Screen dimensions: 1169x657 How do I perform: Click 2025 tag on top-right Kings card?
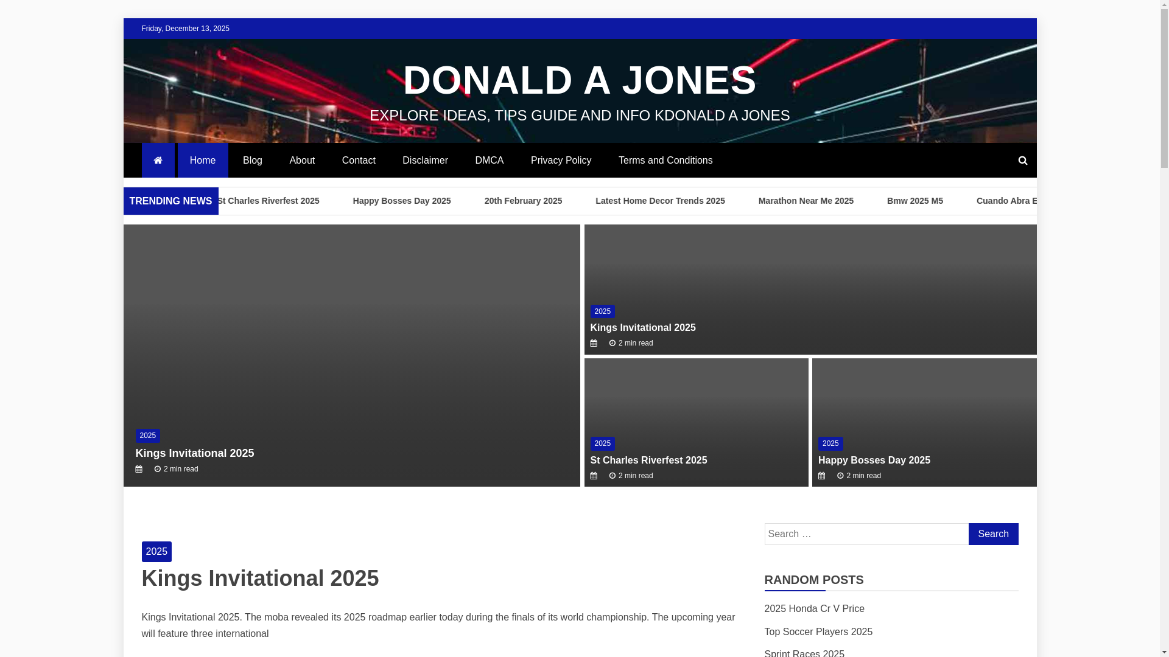[603, 311]
